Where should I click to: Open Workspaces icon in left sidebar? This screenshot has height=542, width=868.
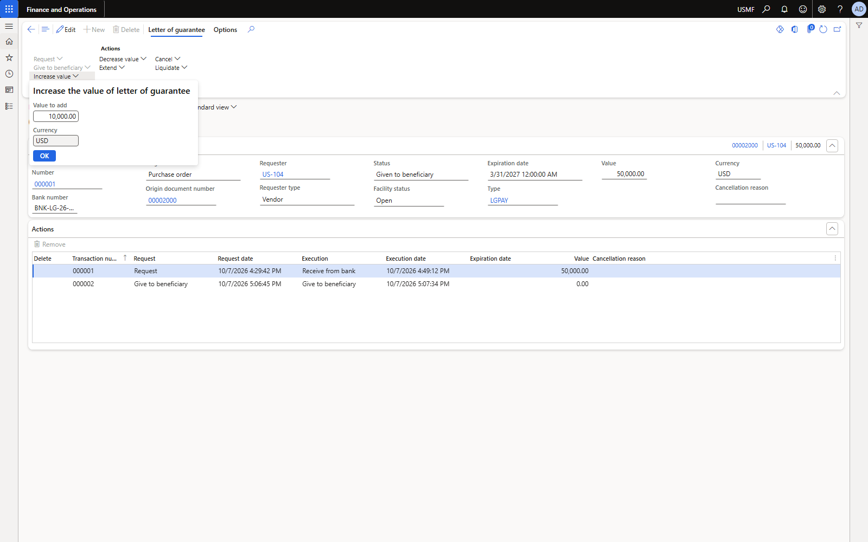click(9, 90)
